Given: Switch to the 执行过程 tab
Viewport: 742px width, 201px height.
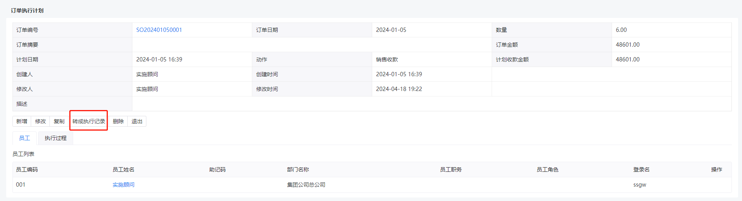Looking at the screenshot, I should (x=56, y=138).
